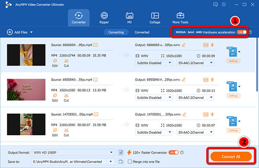Click the enhance sparkle icon for 6666669 output

pyautogui.click(x=212, y=45)
